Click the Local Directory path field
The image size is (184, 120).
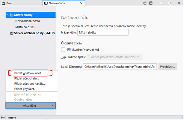120,67
